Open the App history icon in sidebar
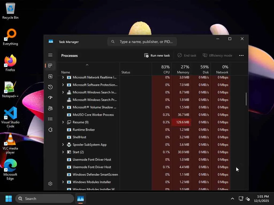Viewport: 274px width, 205px height. [50, 87]
